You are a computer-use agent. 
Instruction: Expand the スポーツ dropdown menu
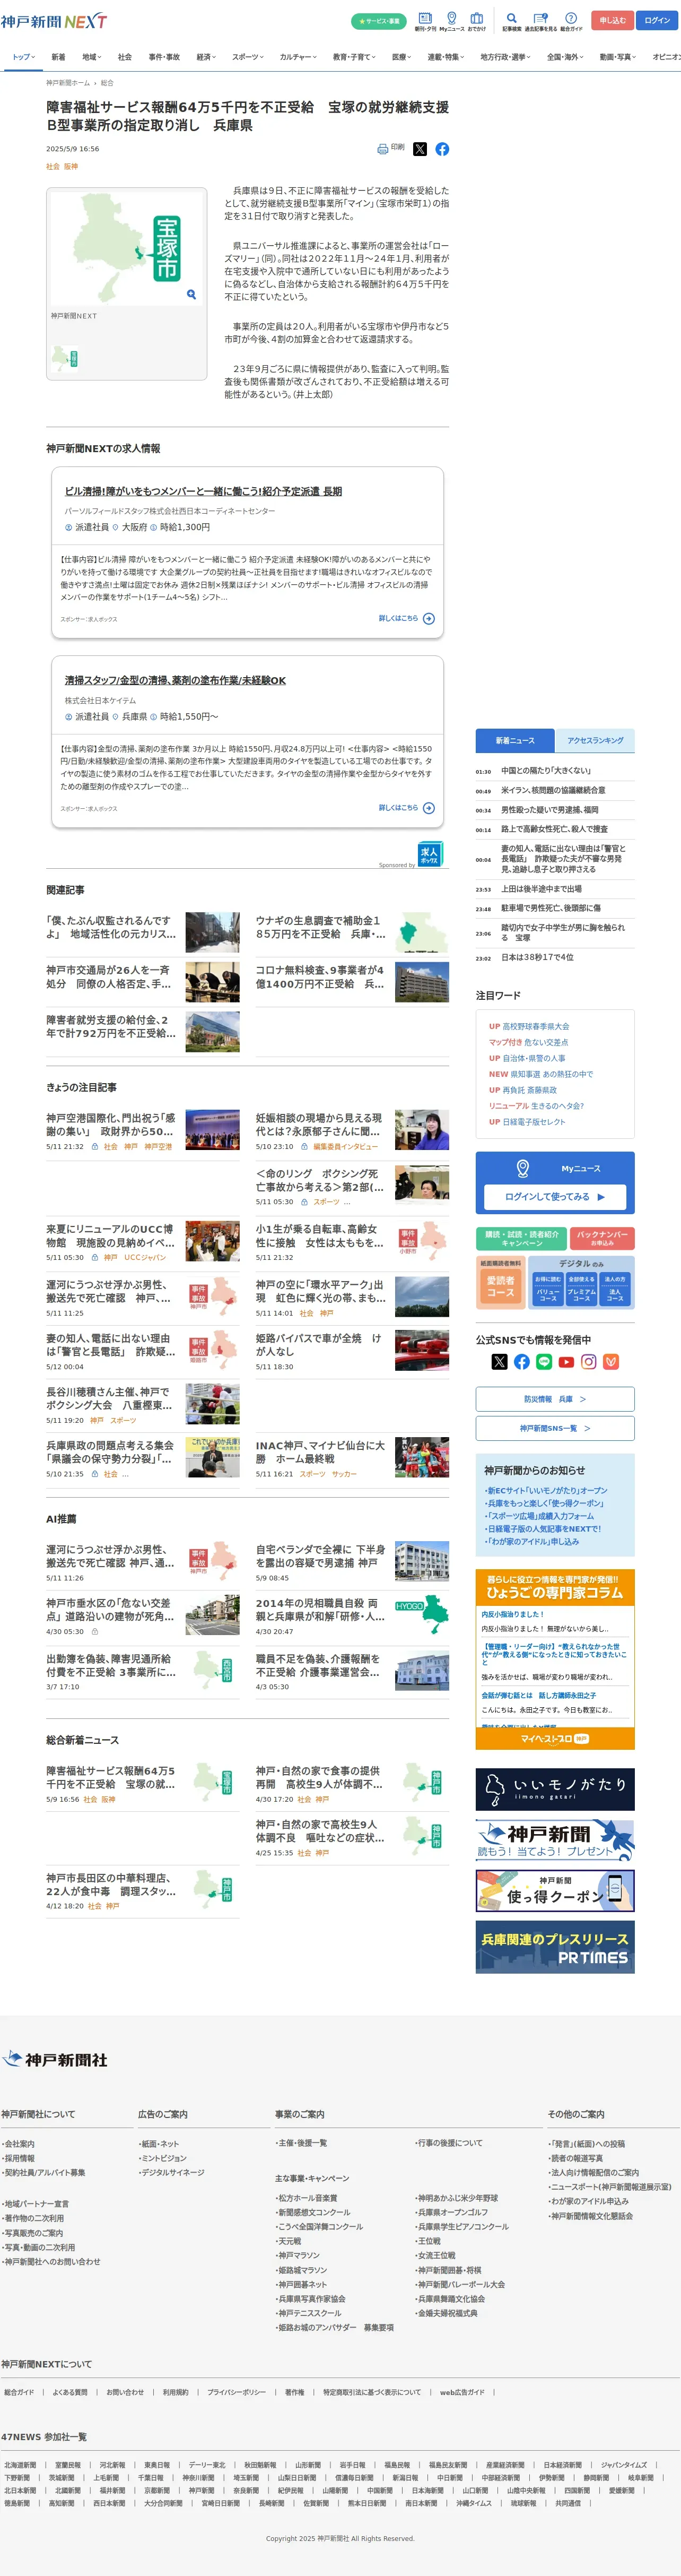[248, 57]
